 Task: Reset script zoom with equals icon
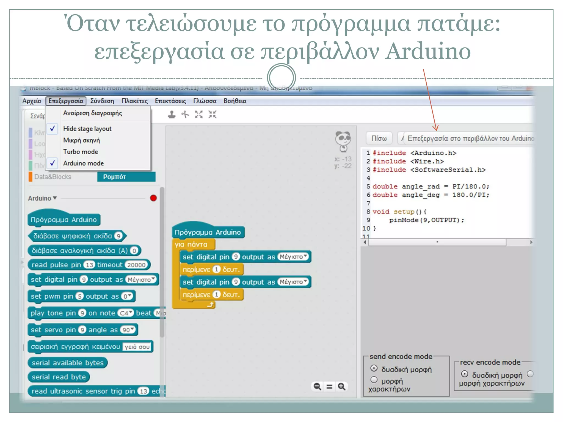pos(329,387)
